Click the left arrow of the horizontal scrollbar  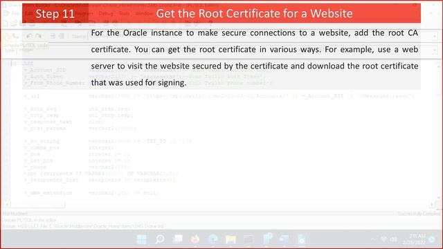7,205
